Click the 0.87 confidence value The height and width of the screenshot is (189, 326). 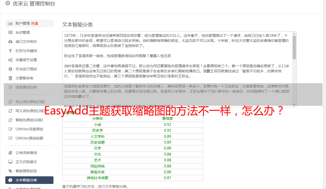tap(168, 178)
